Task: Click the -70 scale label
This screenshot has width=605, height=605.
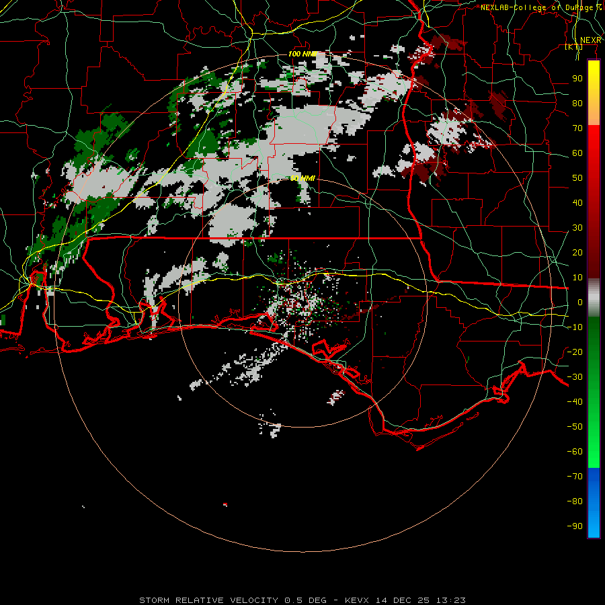Action: 575,476
